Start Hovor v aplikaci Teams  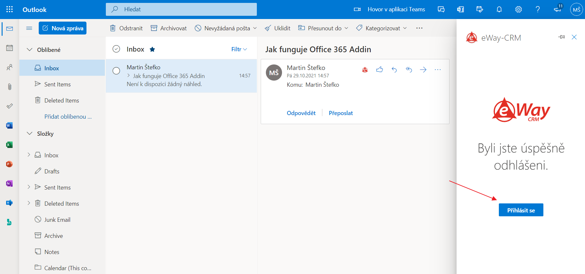click(x=389, y=9)
